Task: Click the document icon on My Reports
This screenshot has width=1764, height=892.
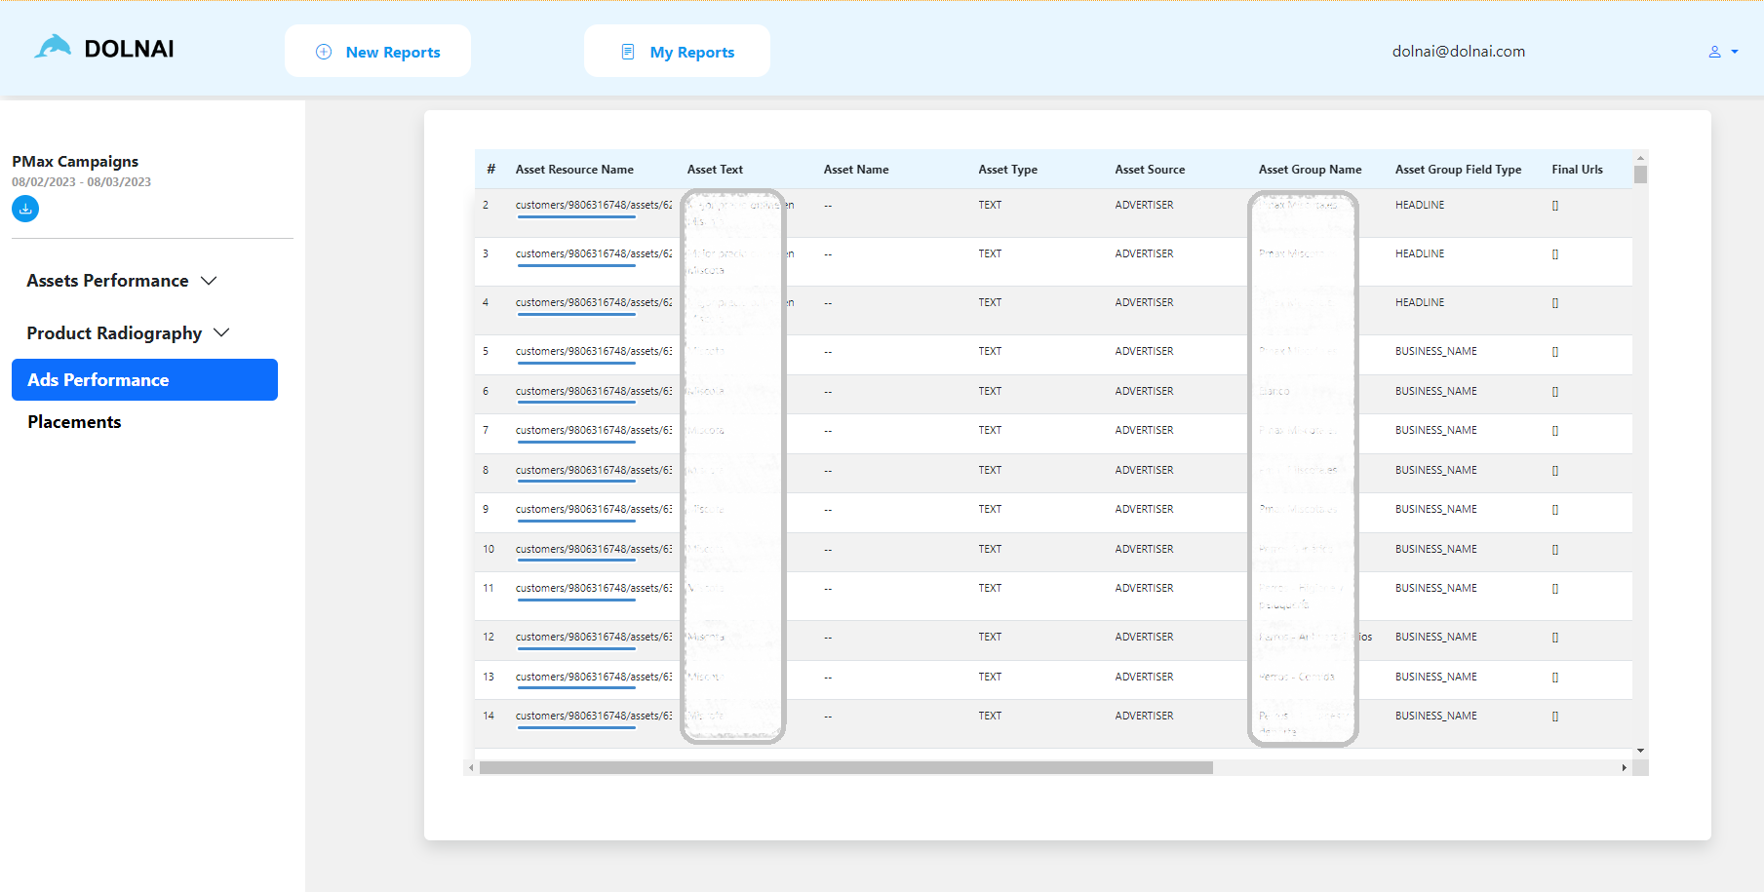Action: coord(627,51)
